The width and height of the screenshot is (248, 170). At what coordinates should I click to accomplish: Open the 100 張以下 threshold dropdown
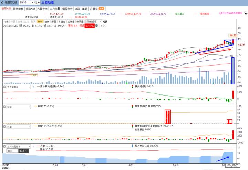(x=13, y=151)
